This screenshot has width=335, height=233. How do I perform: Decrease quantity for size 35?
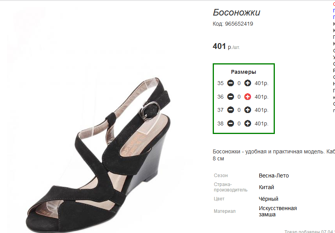231,83
